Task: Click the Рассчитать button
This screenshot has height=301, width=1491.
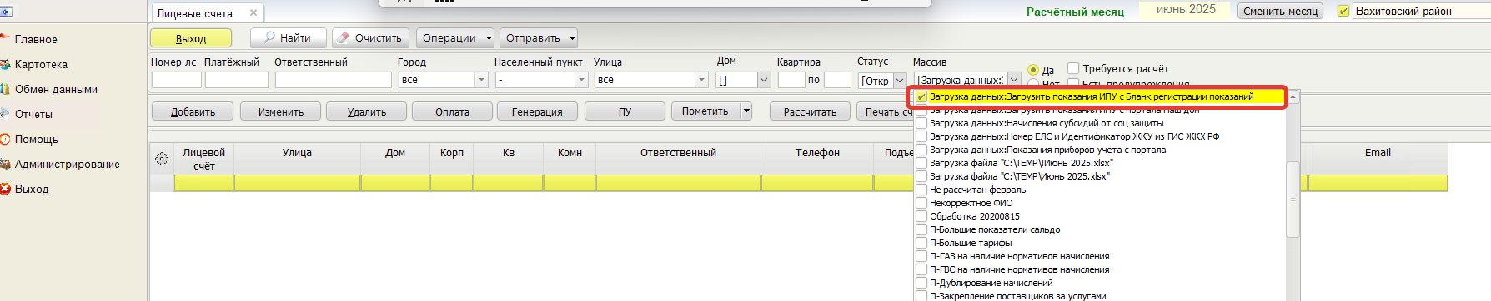Action: pyautogui.click(x=810, y=111)
